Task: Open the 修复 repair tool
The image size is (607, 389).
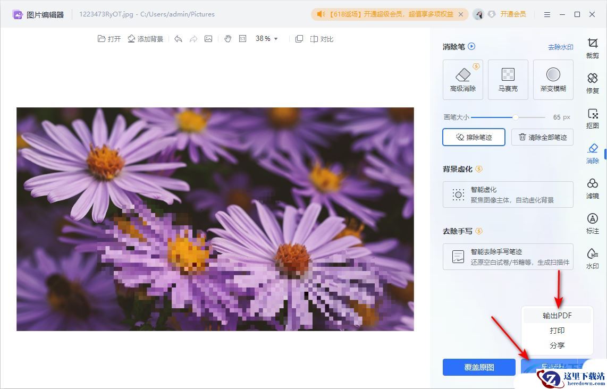Action: coord(592,83)
